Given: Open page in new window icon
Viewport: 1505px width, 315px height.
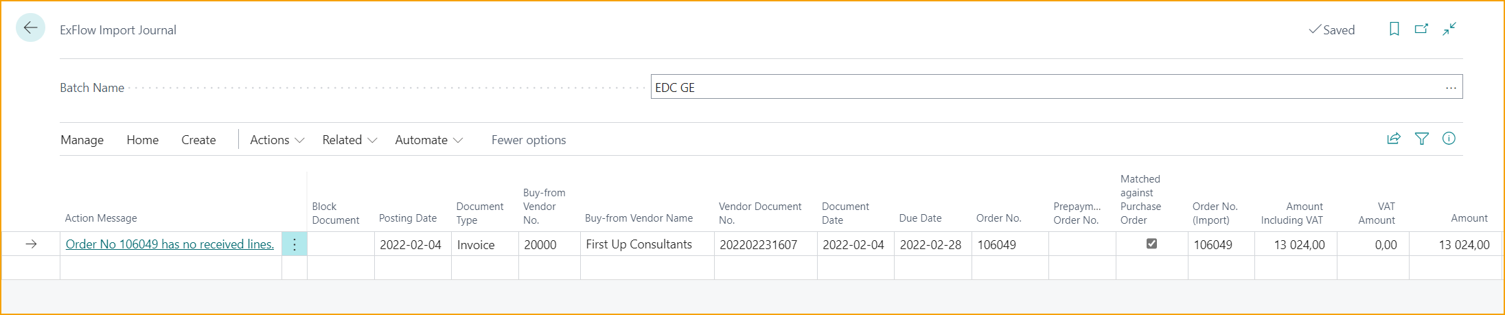Looking at the screenshot, I should point(1421,29).
